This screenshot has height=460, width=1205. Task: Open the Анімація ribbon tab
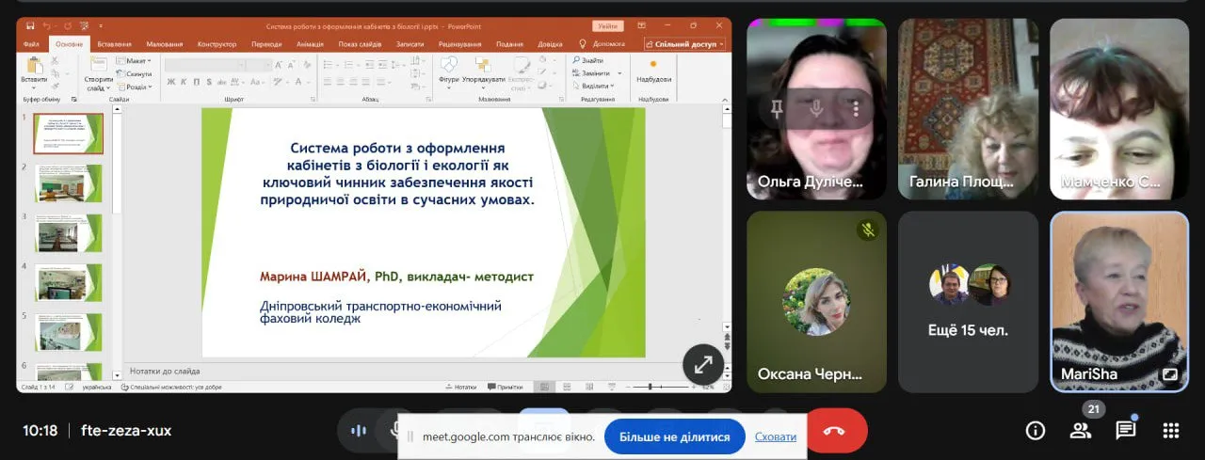tap(310, 43)
